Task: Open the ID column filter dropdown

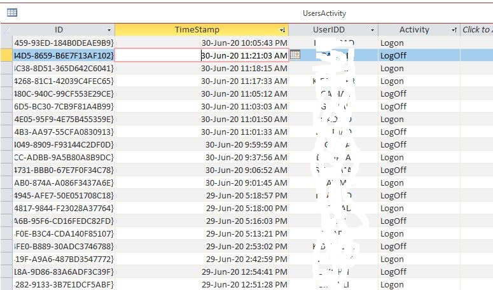Action: [x=109, y=30]
